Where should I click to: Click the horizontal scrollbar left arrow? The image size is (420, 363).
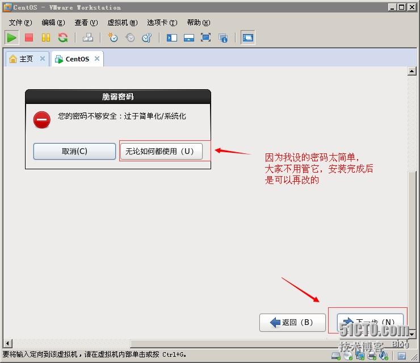[x=8, y=343]
